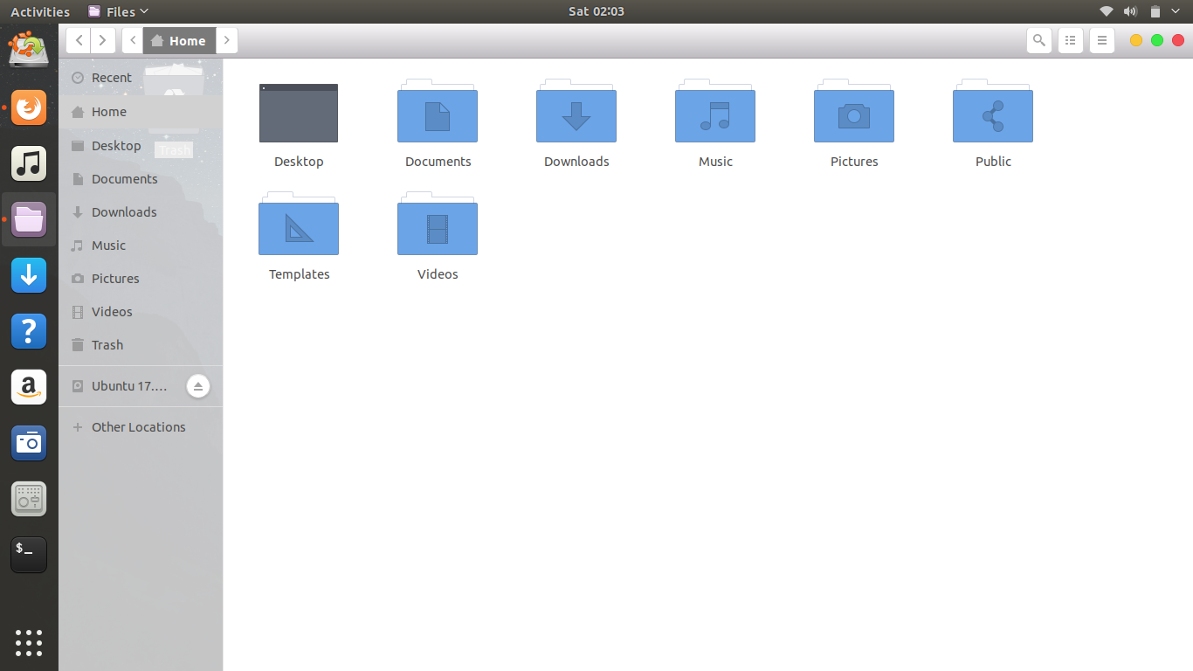1193x671 pixels.
Task: Click the Help icon in the dock
Action: (29, 331)
